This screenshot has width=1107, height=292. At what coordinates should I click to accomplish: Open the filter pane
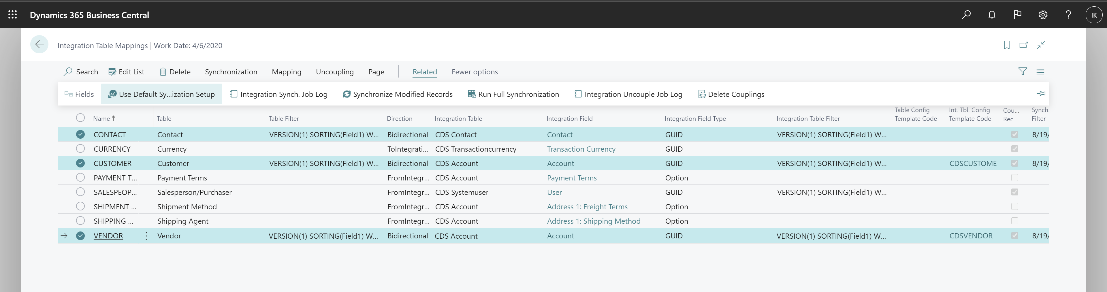1023,71
